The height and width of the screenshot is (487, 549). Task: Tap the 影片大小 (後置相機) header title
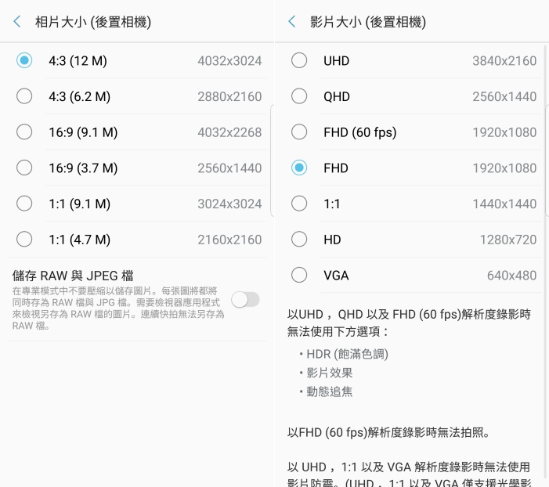[368, 22]
